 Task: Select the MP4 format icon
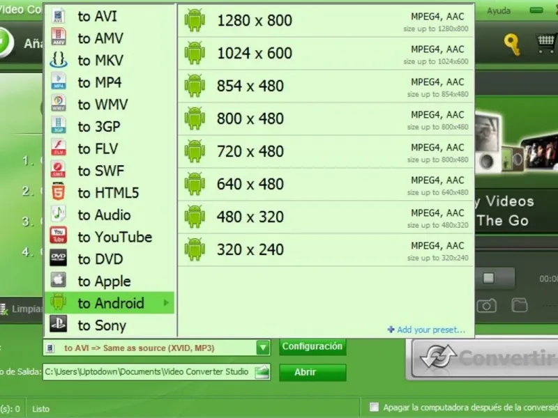[x=59, y=82]
